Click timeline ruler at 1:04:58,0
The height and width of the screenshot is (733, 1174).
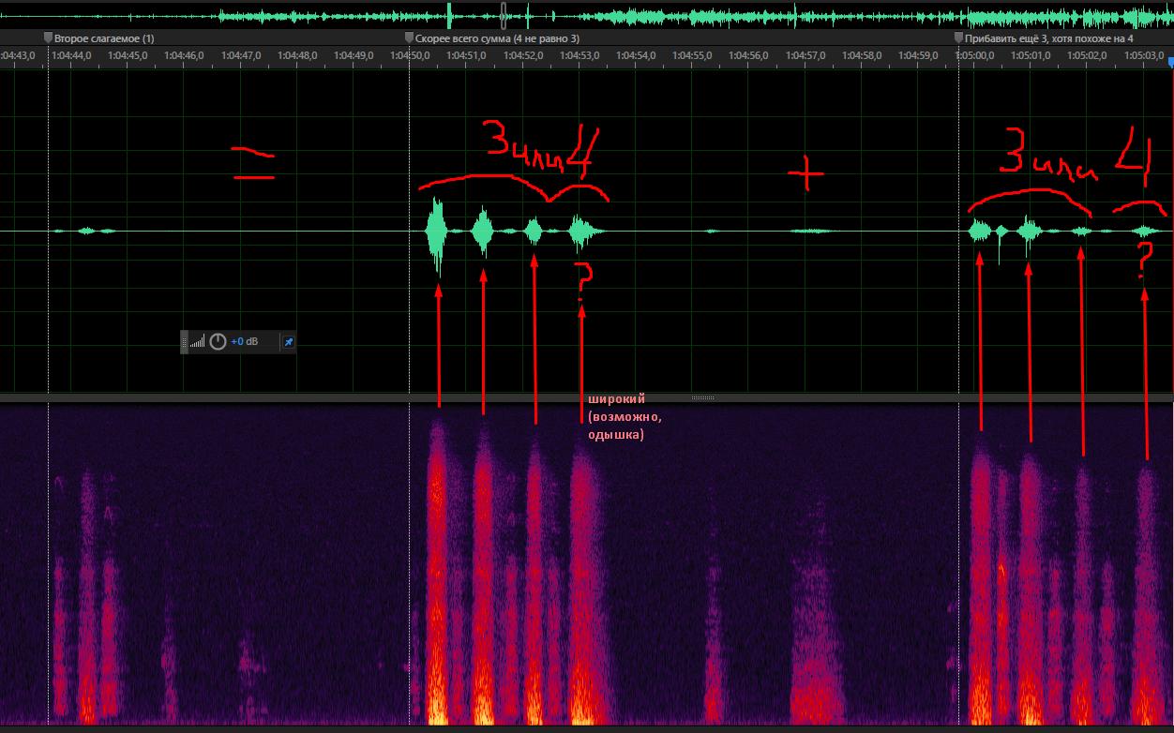click(862, 55)
